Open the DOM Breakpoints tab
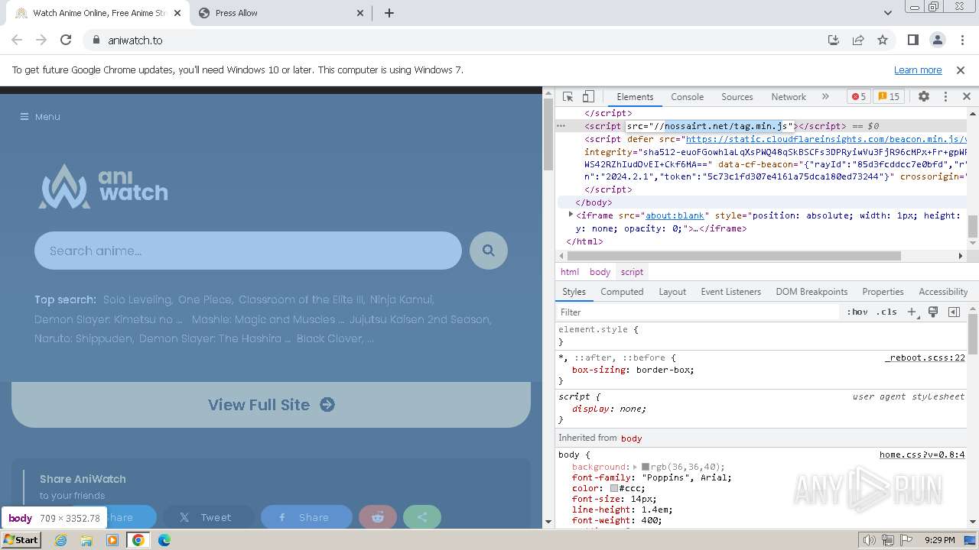Screen dimensions: 979x550 click(811, 292)
